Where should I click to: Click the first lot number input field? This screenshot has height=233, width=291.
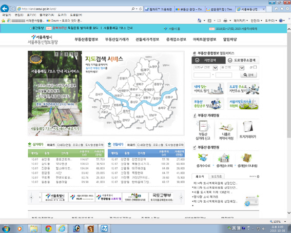pos(202,75)
